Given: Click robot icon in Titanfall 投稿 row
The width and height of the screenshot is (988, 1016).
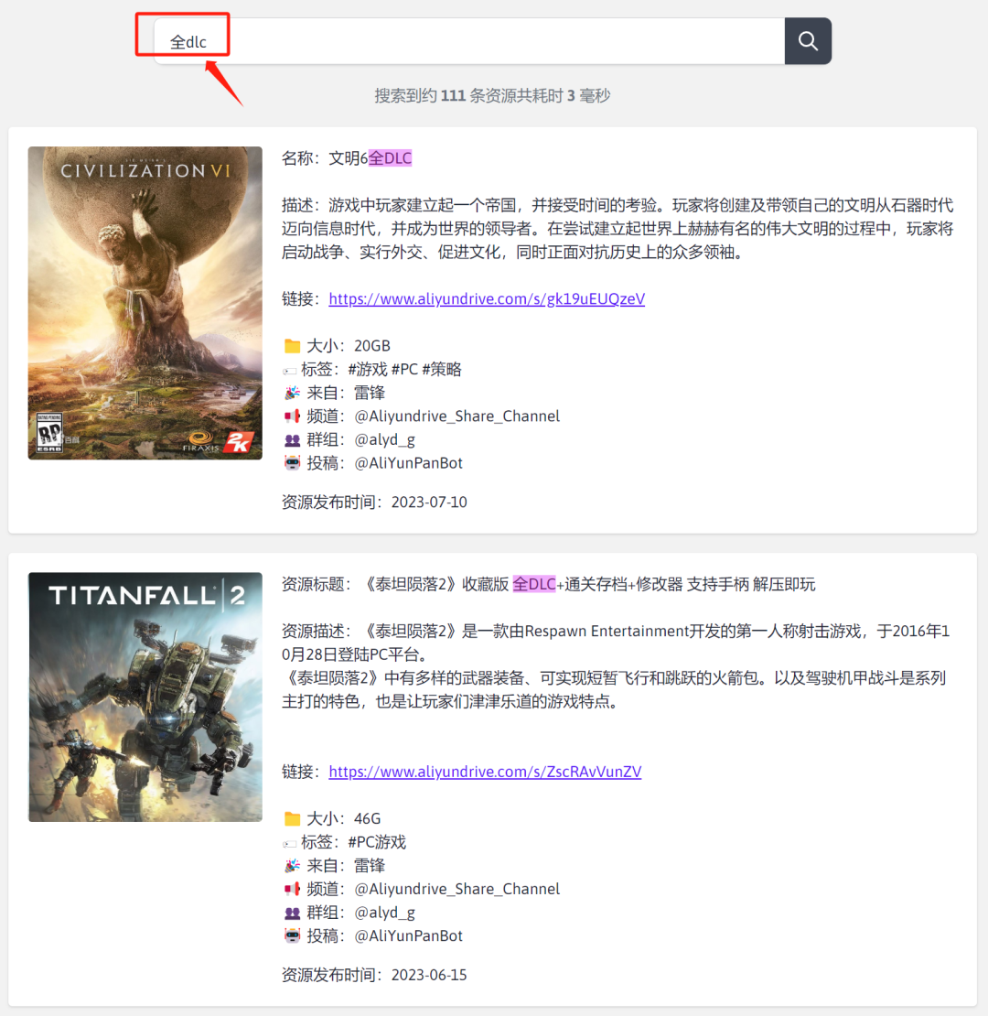Looking at the screenshot, I should [x=292, y=936].
